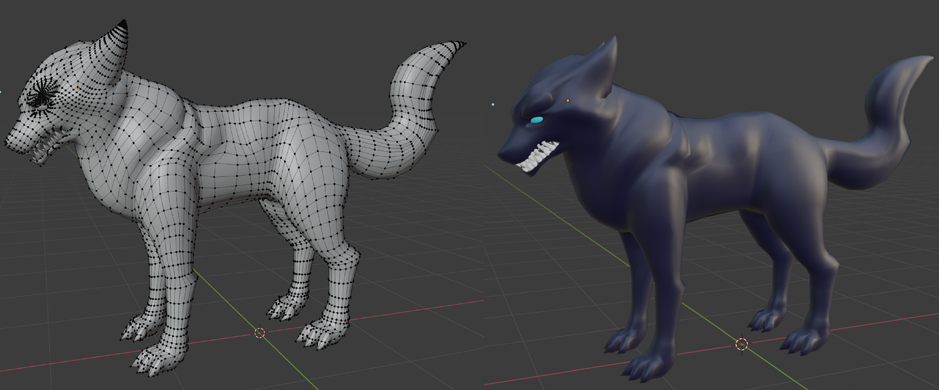Select the dense eye vertex pole on the wireframe wolf
This screenshot has height=390, width=939.
click(43, 94)
